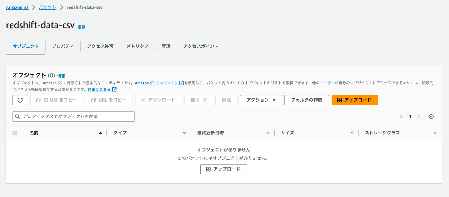
Task: Click redshift-data-csv breadcrumb text
Action: coord(85,7)
